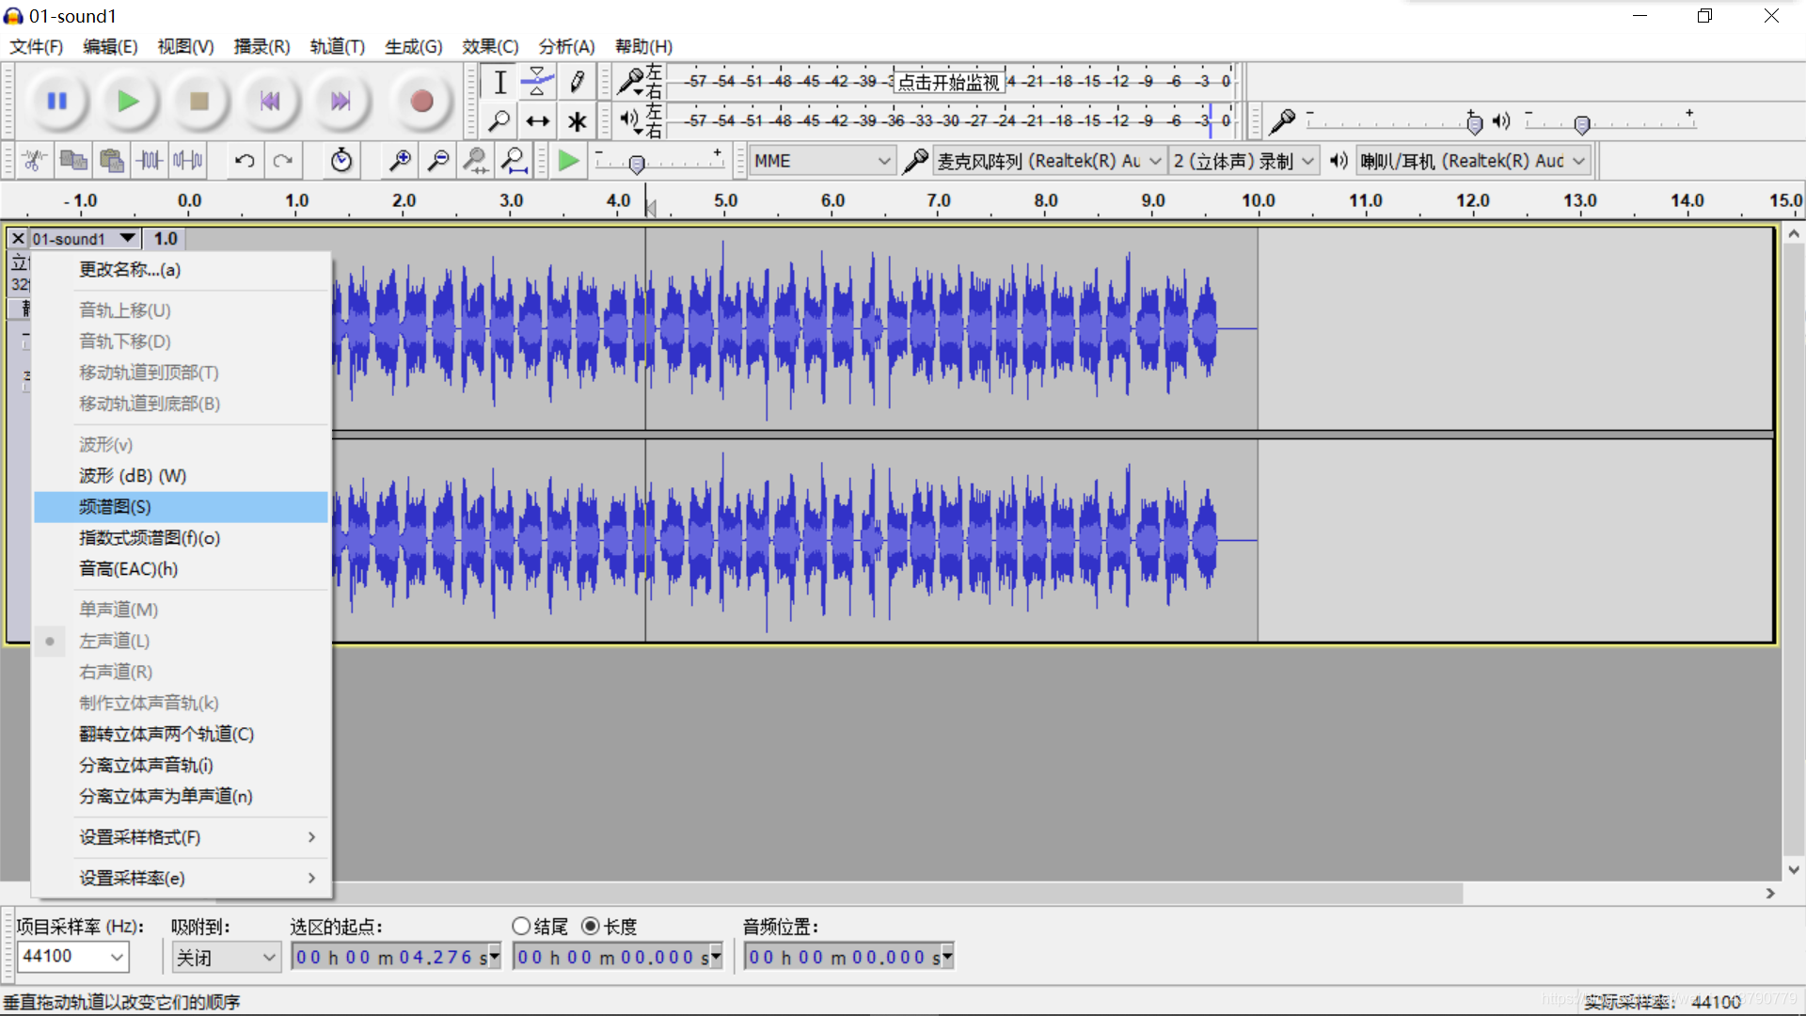Image resolution: width=1806 pixels, height=1016 pixels.
Task: Choose 频谱图(S) from track menu
Action: tap(115, 507)
